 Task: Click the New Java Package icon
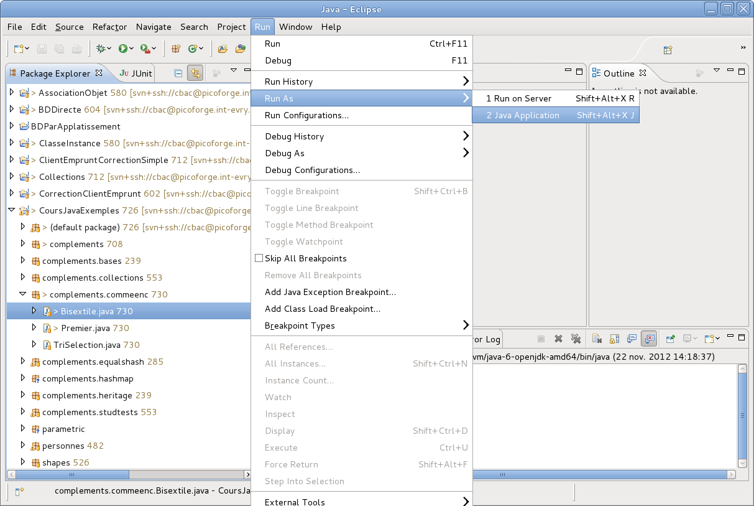[x=176, y=49]
